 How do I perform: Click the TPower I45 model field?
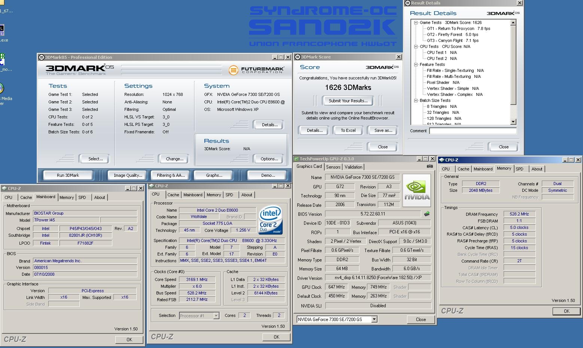[x=66, y=220]
